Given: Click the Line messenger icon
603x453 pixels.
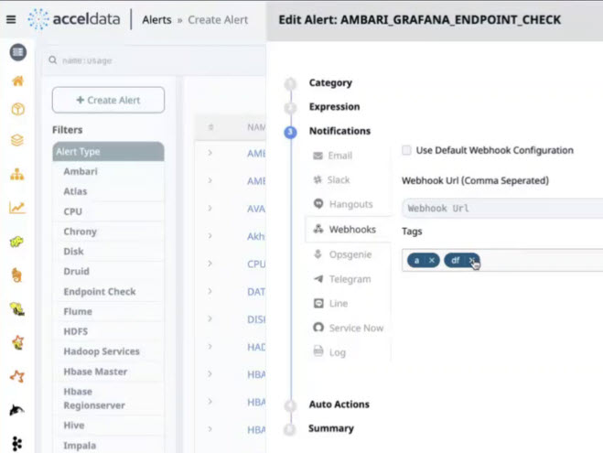Looking at the screenshot, I should pos(318,304).
